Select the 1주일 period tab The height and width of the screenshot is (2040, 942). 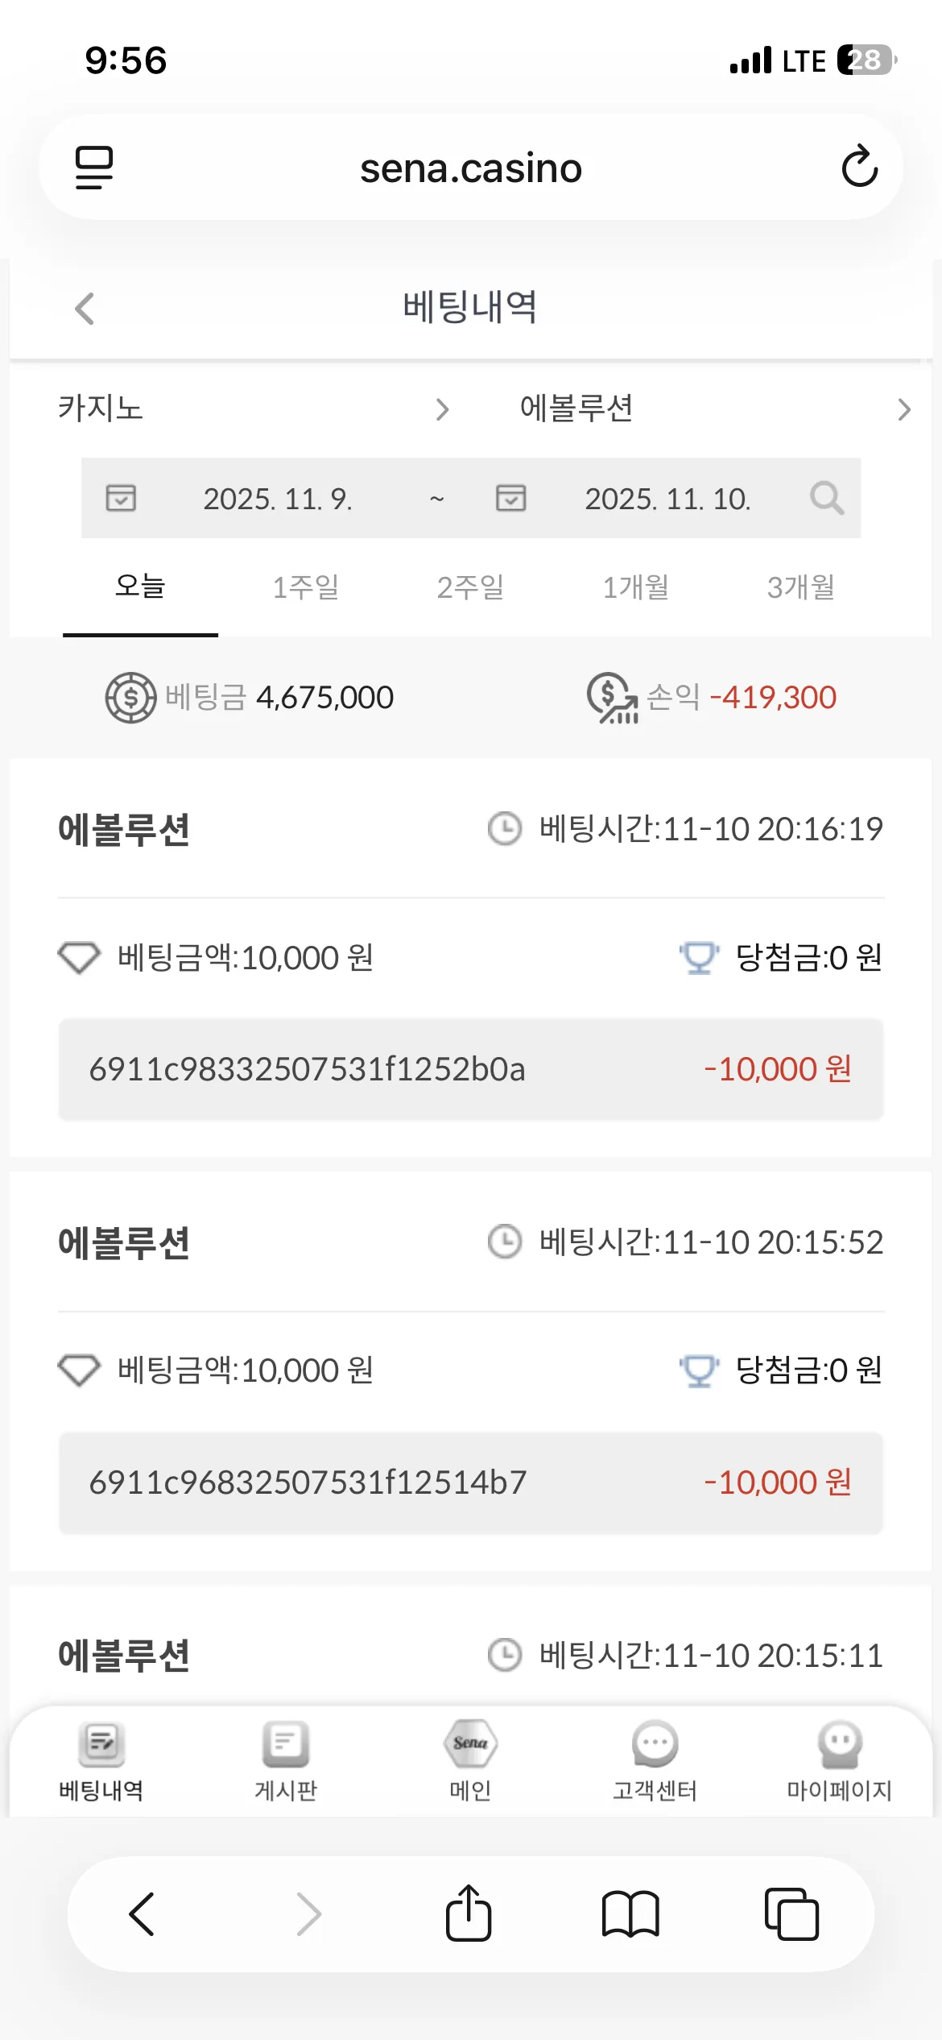306,587
